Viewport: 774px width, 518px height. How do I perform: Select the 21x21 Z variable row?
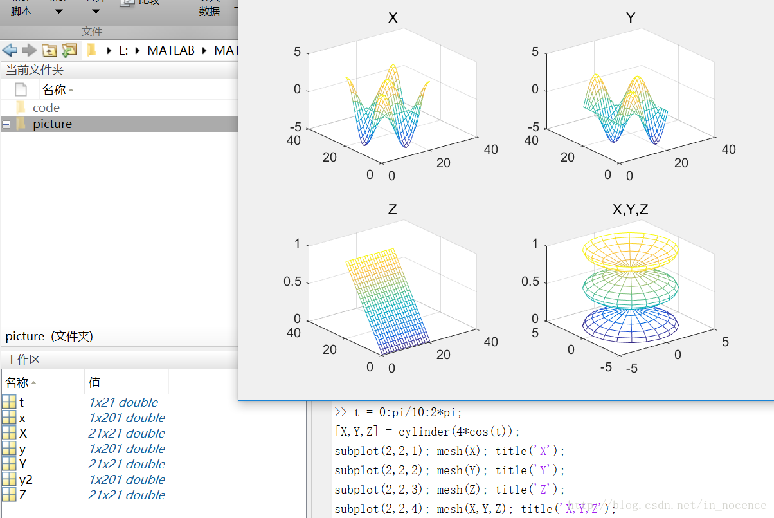click(23, 495)
